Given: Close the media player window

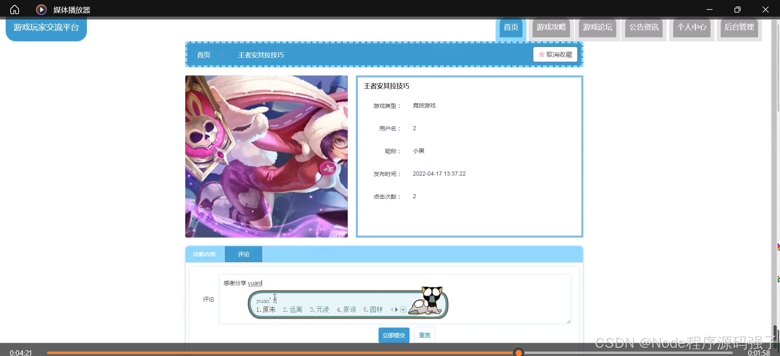Looking at the screenshot, I should [x=765, y=9].
